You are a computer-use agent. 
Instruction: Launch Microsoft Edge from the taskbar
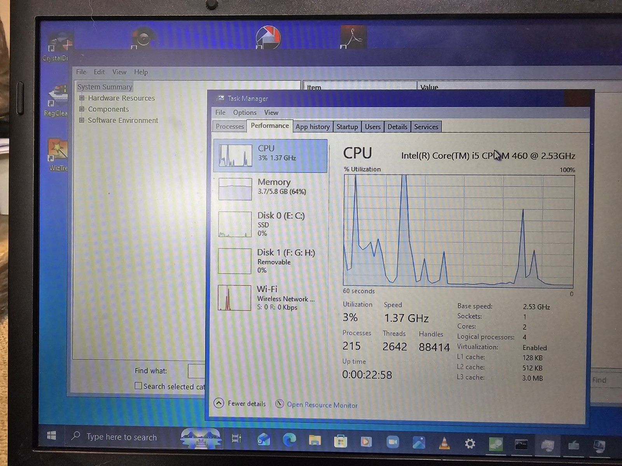click(289, 440)
